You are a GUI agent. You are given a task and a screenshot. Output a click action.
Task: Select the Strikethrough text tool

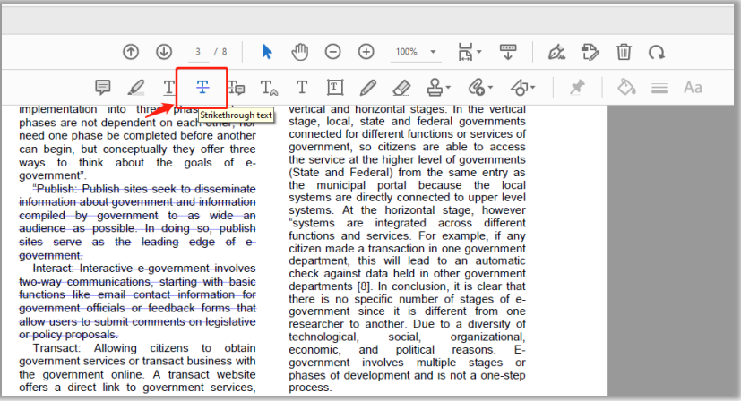pos(202,87)
